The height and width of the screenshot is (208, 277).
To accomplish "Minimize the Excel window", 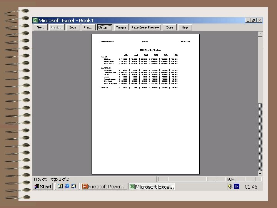I will [248, 20].
